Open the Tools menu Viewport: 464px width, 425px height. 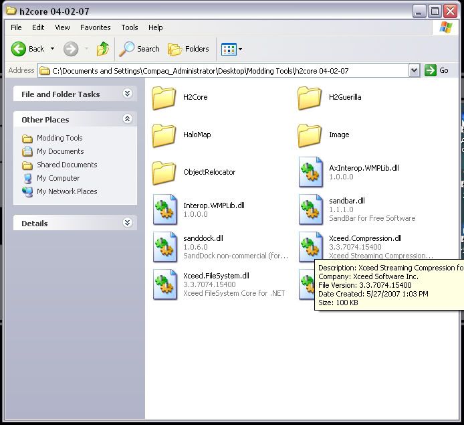tap(130, 27)
